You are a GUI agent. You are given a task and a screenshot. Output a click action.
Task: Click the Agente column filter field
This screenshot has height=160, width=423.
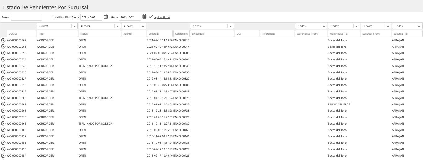pyautogui.click(x=134, y=34)
